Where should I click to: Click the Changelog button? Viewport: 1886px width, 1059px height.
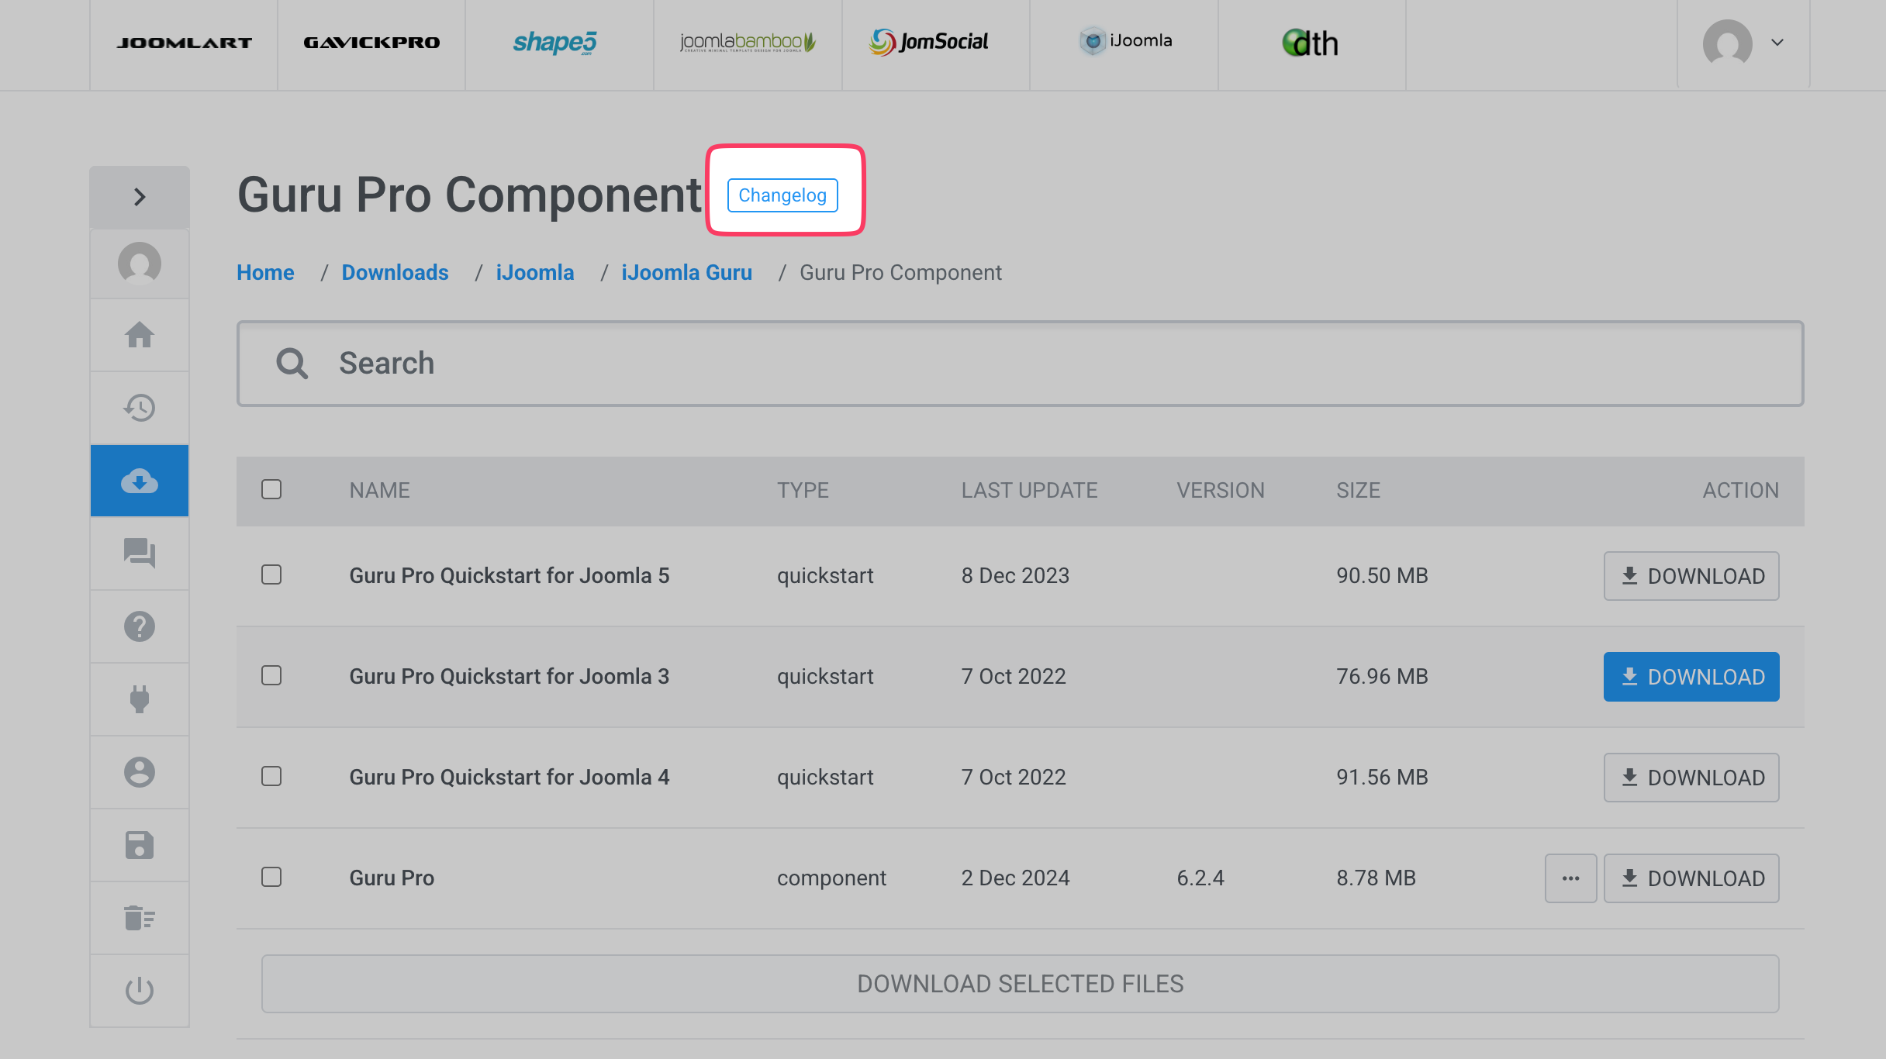point(782,195)
